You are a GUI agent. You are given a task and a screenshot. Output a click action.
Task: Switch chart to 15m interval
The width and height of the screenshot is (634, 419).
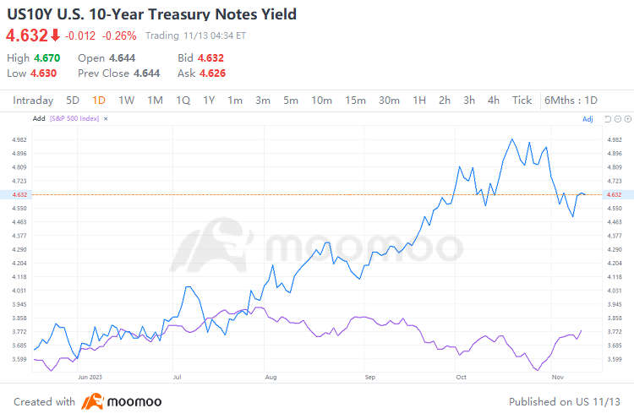click(x=355, y=100)
